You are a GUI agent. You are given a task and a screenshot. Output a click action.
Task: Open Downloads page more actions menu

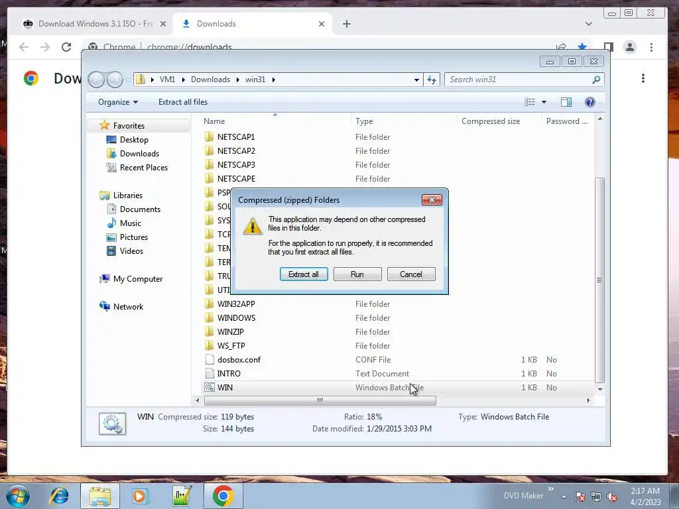[x=643, y=78]
